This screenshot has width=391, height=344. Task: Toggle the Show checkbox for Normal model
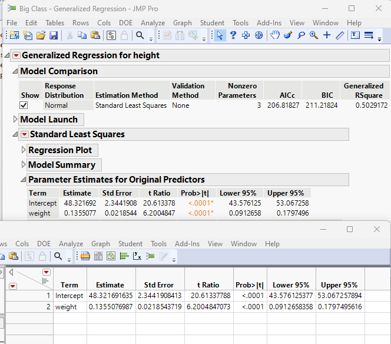[24, 105]
